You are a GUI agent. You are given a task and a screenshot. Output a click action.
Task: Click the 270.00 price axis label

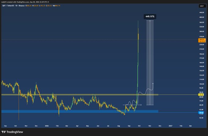coord(202,37)
